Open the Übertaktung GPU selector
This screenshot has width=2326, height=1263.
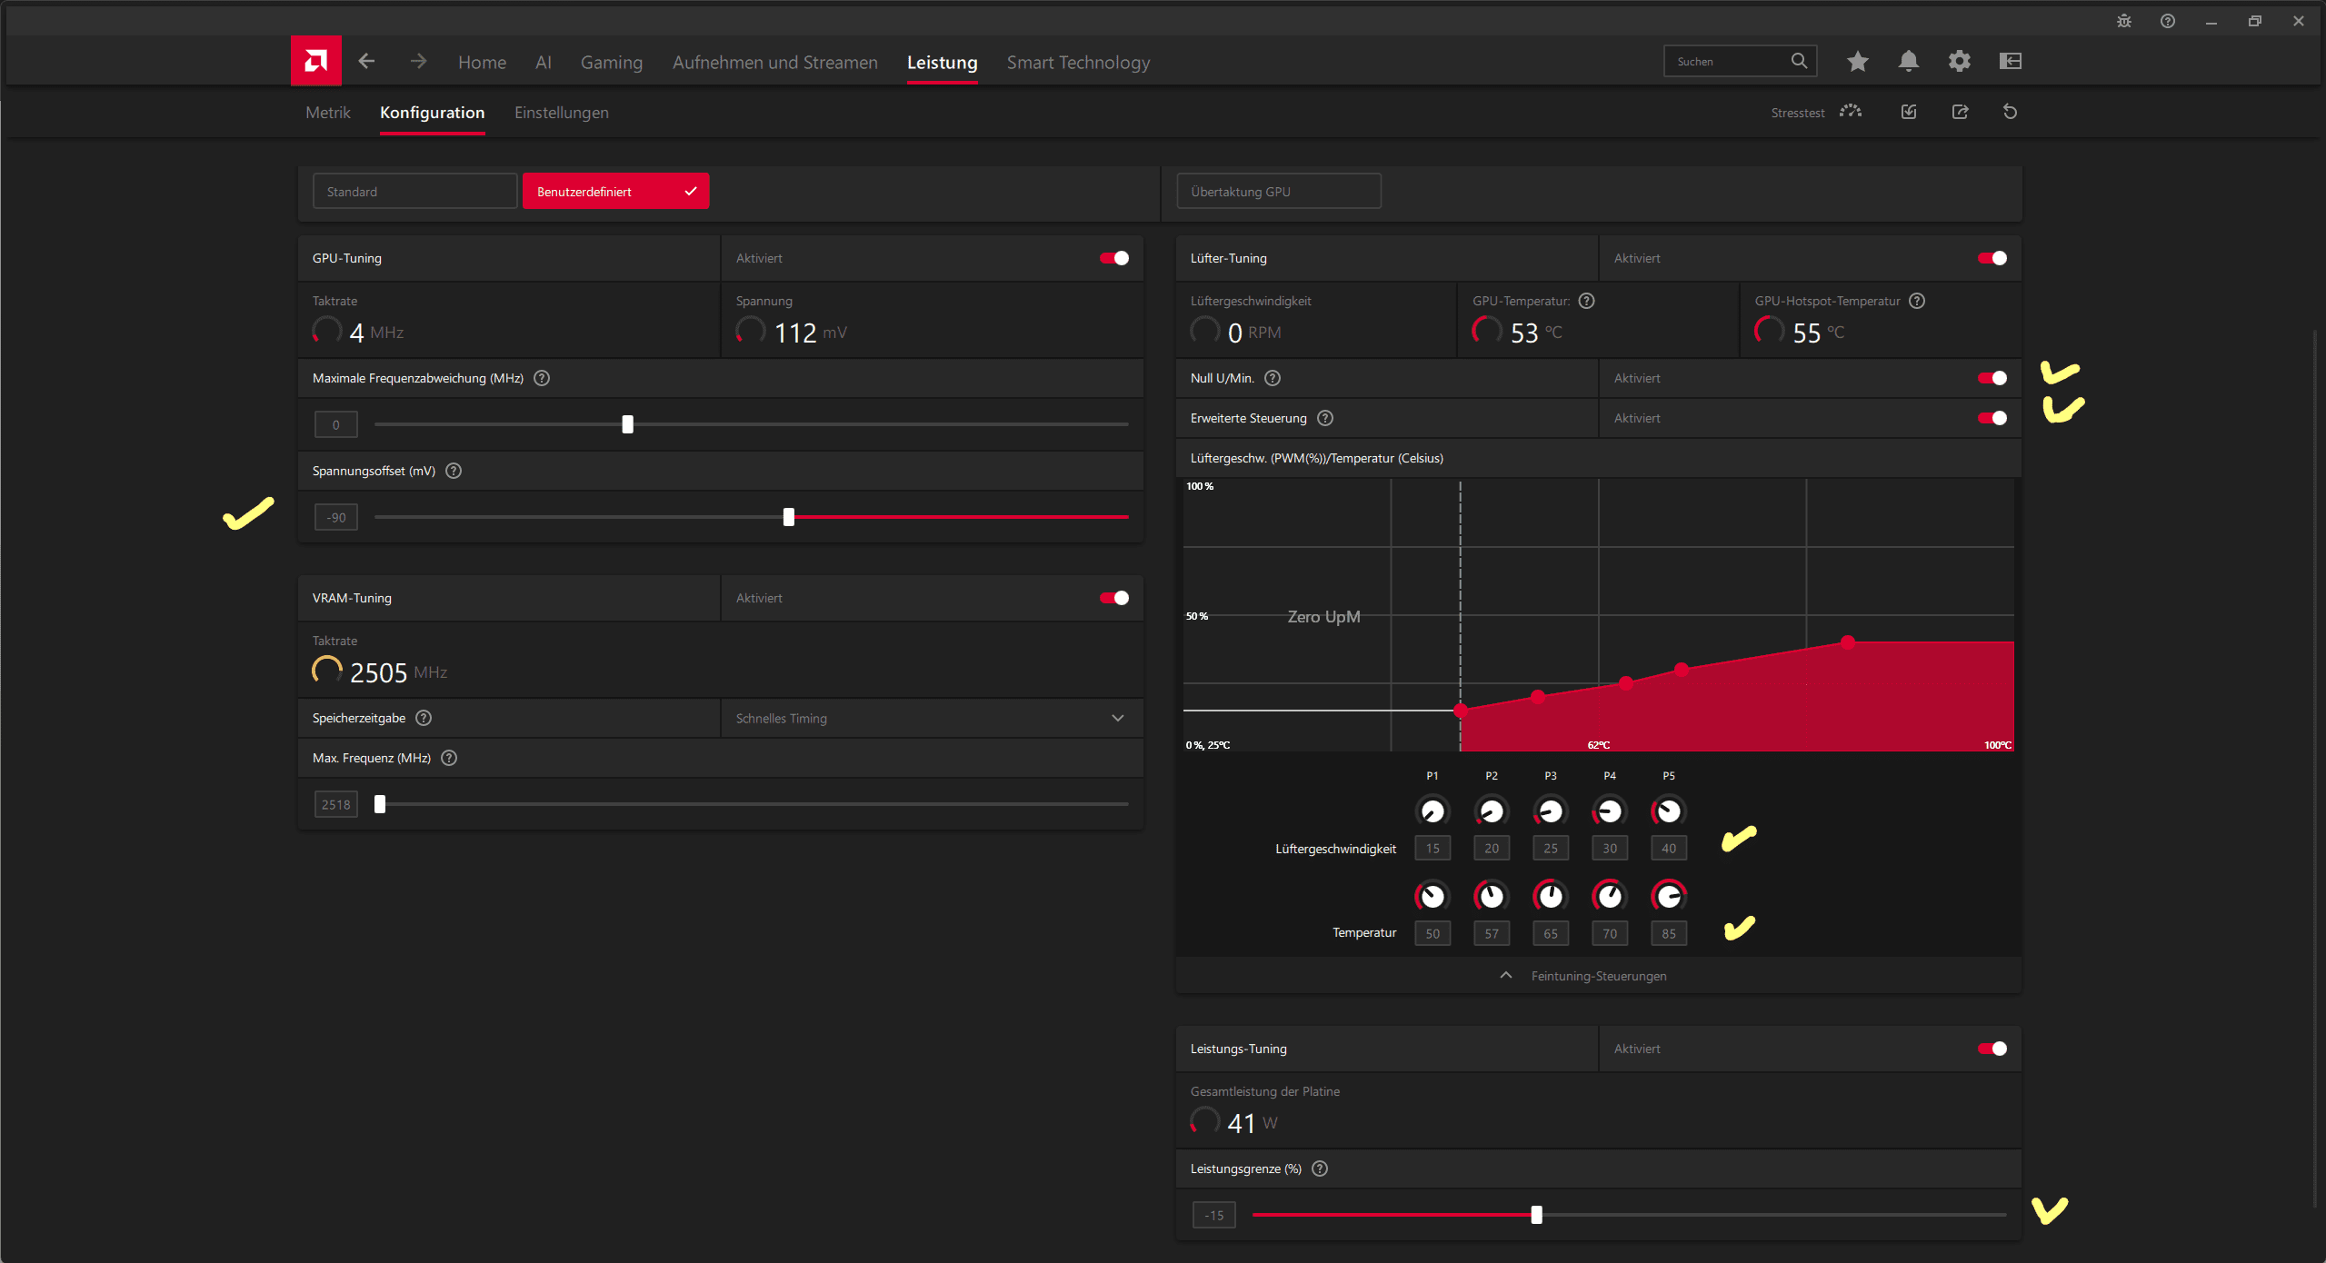tap(1278, 192)
